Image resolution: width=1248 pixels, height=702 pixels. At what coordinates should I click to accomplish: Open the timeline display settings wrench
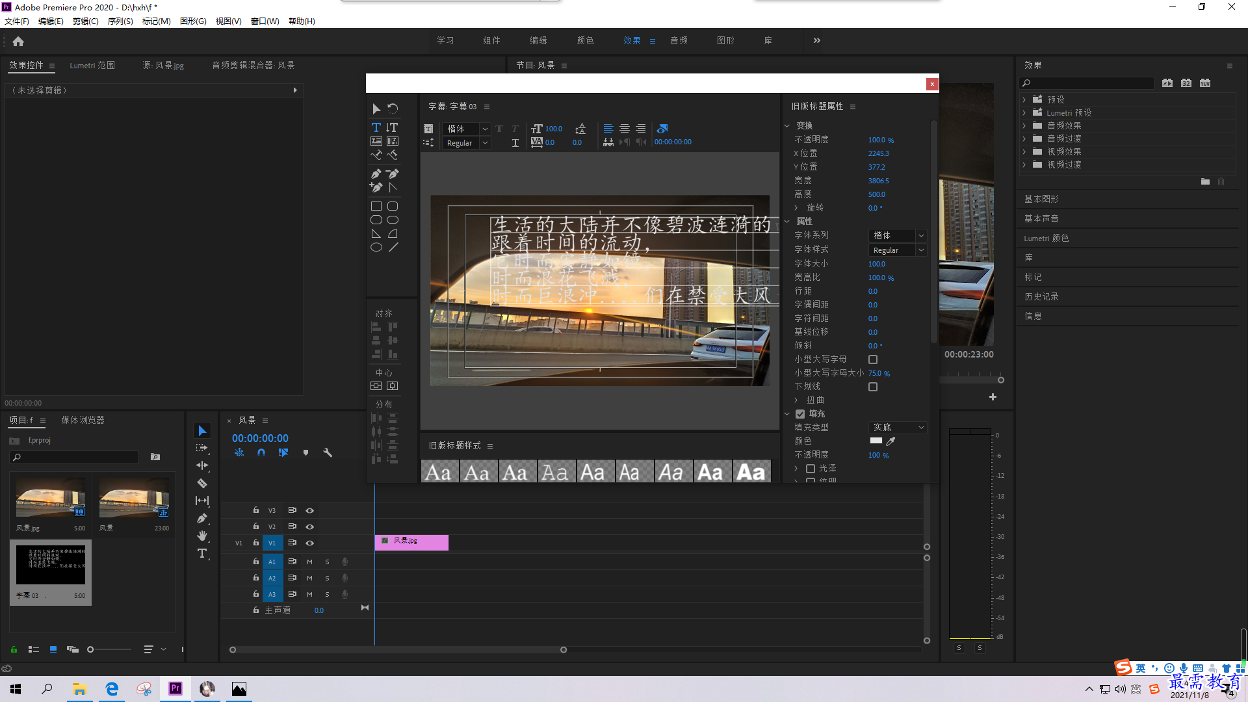click(328, 452)
